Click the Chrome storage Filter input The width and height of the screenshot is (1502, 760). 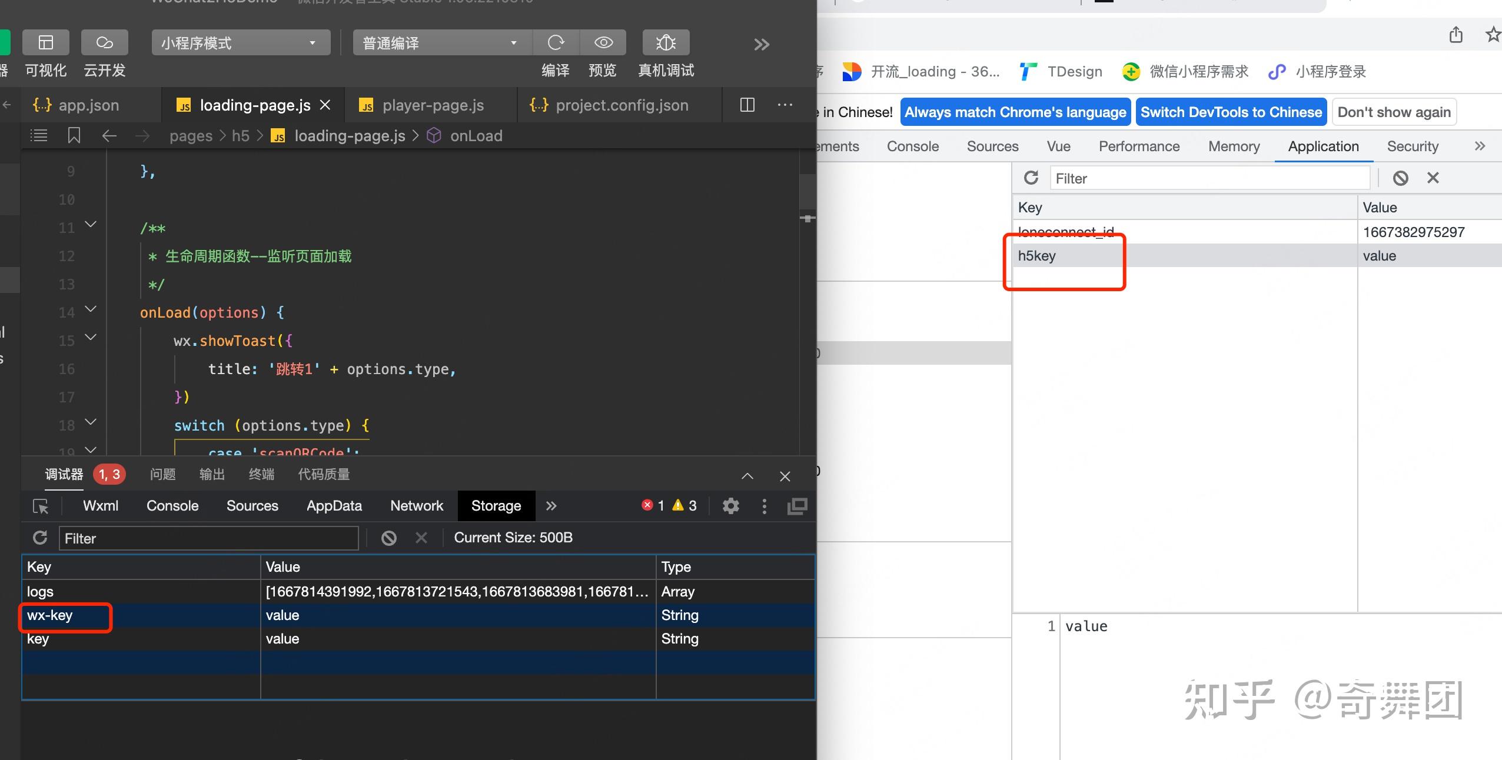point(1209,178)
